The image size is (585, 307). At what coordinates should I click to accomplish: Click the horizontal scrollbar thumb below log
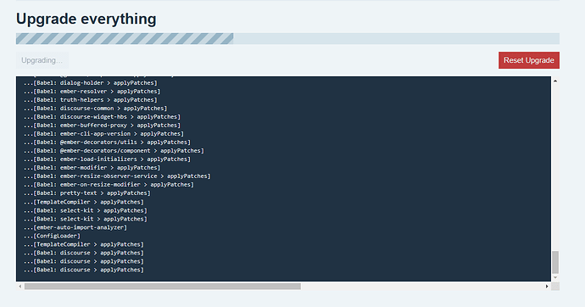pyautogui.click(x=163, y=286)
